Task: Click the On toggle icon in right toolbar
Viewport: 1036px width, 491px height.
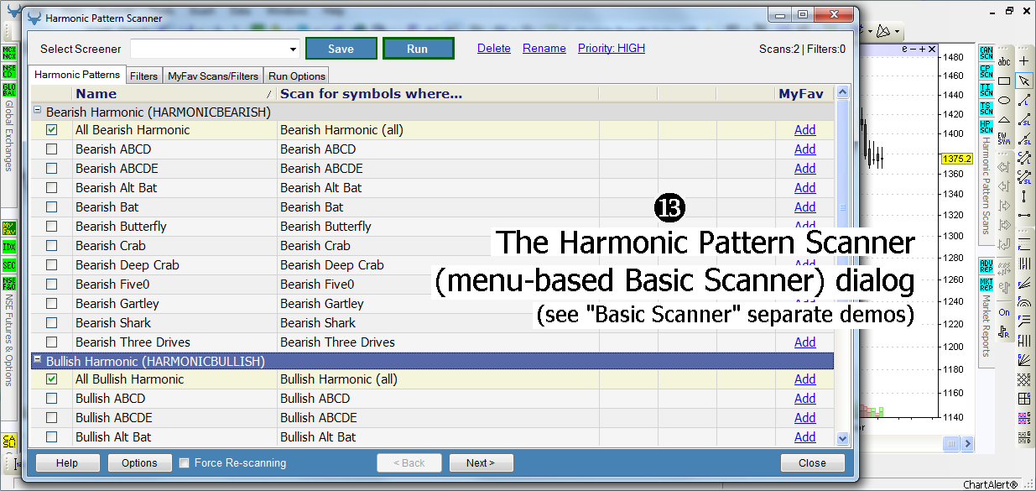Action: pyautogui.click(x=1004, y=312)
